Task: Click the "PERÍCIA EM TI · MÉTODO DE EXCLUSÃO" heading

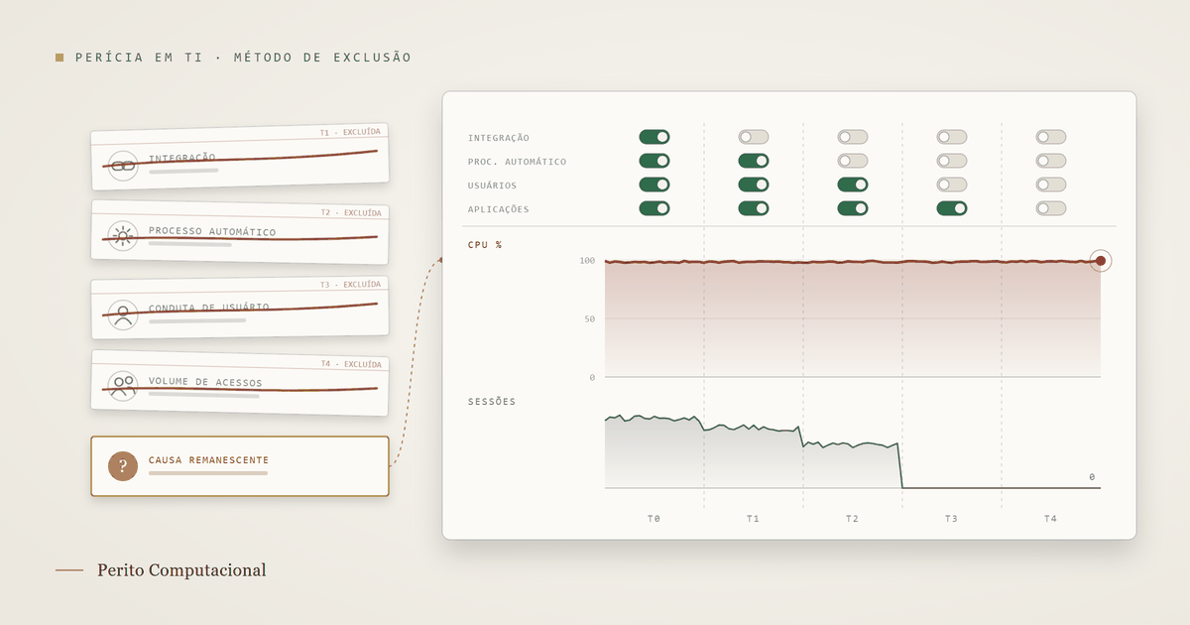Action: tap(243, 58)
